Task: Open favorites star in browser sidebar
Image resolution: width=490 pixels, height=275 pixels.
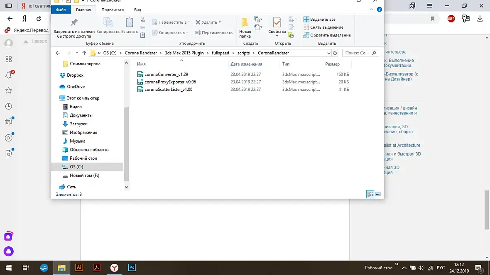Action: click(9, 90)
